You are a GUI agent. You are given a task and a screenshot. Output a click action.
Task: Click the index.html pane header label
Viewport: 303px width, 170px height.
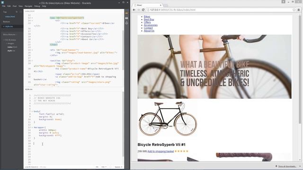[30, 11]
